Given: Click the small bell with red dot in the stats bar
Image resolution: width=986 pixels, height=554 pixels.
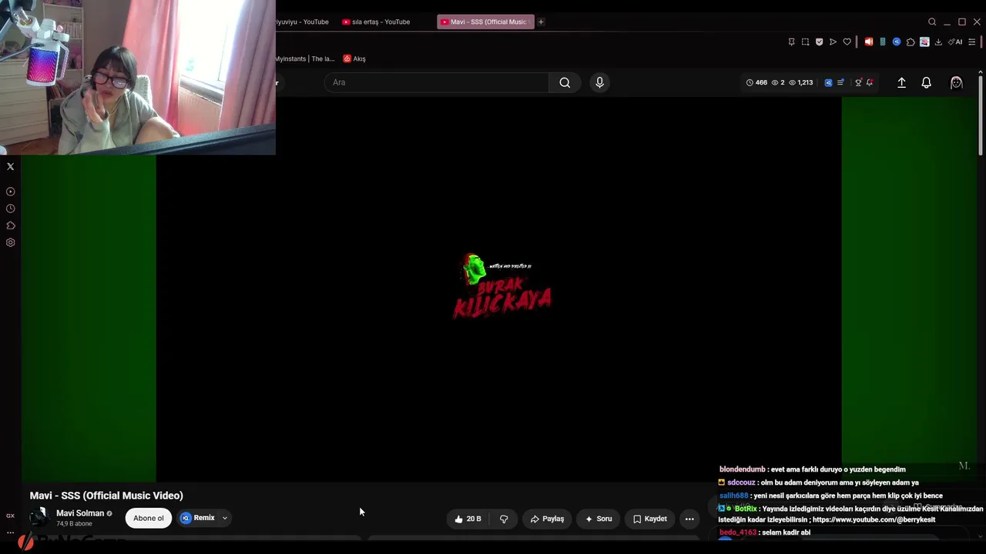Looking at the screenshot, I should point(870,82).
